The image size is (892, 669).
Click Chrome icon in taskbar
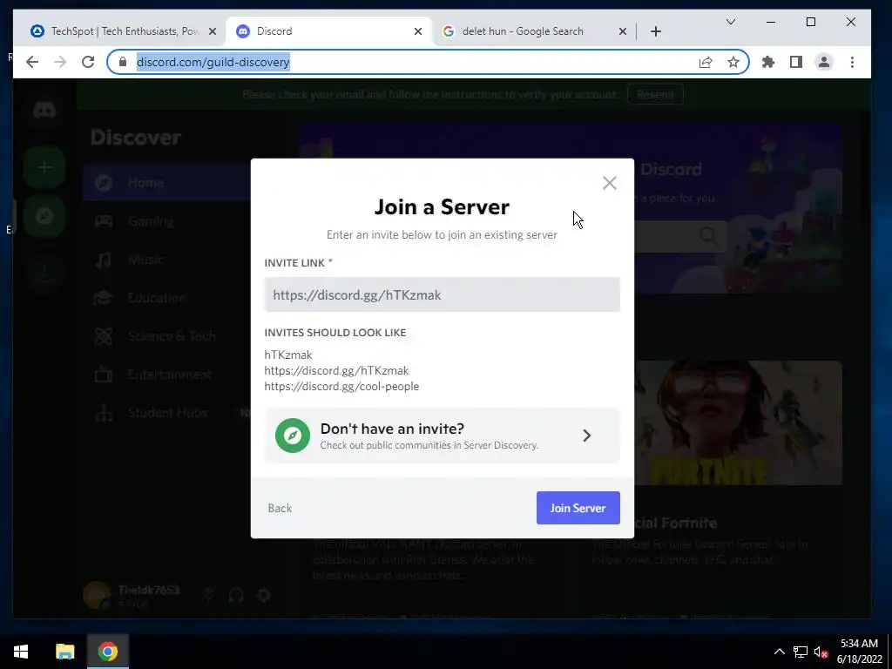tap(107, 652)
